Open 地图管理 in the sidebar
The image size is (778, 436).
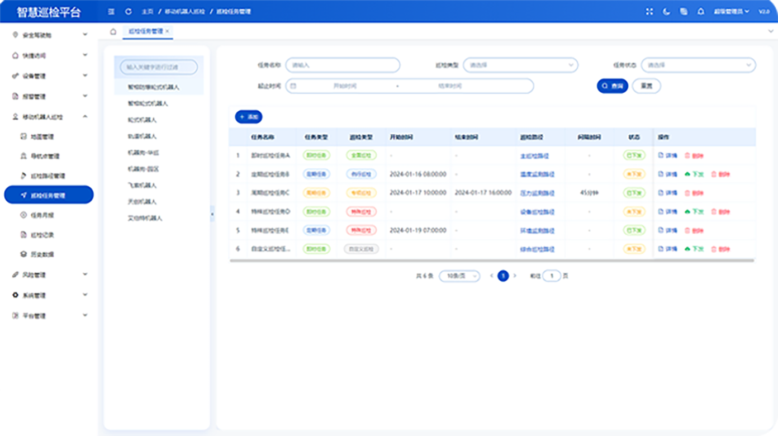(x=42, y=137)
